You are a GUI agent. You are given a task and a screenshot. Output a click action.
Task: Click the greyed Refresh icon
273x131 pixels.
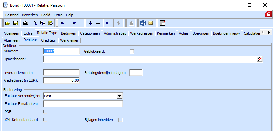[119, 23]
